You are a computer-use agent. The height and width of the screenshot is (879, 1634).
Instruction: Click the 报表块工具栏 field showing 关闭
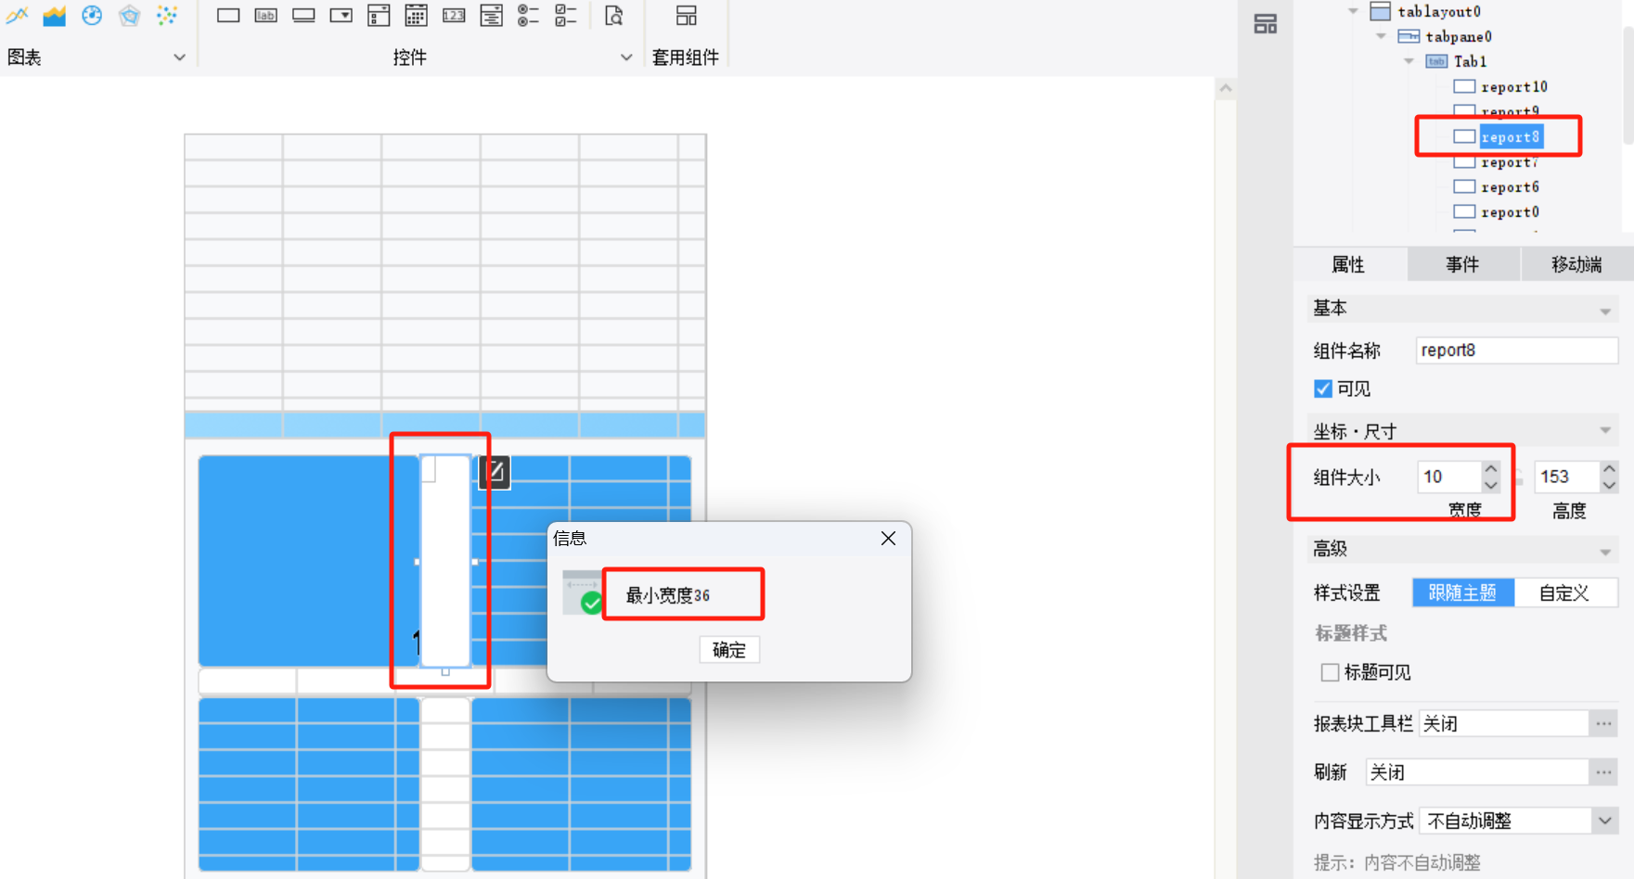1503,723
